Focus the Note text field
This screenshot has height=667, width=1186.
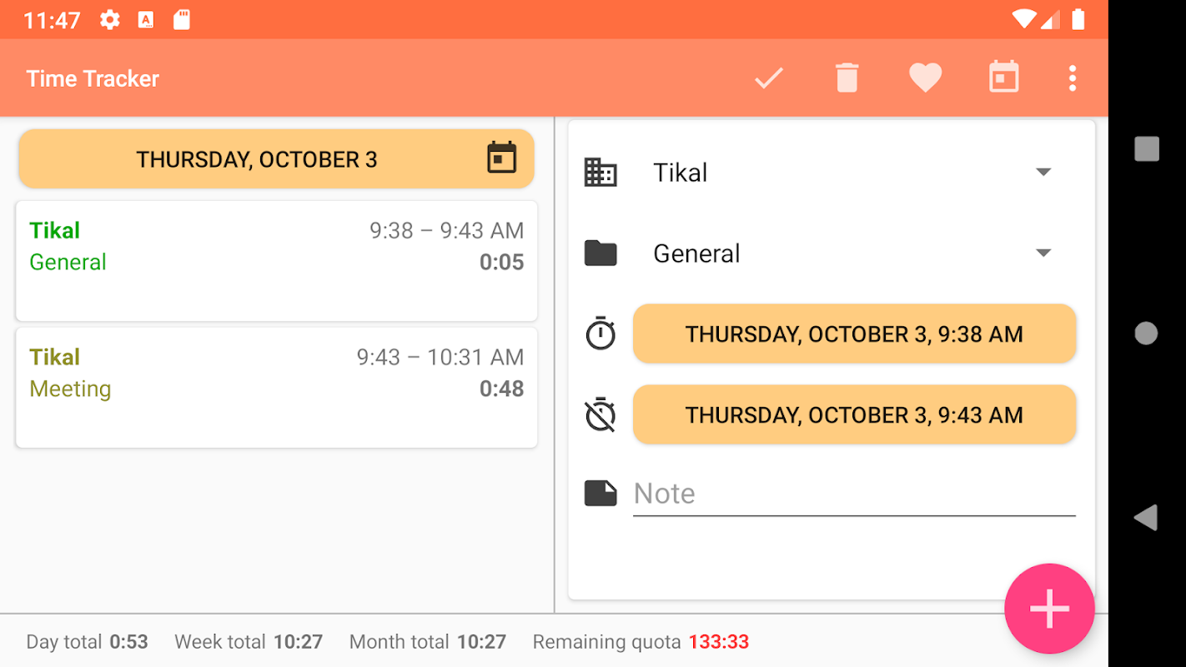click(x=854, y=494)
